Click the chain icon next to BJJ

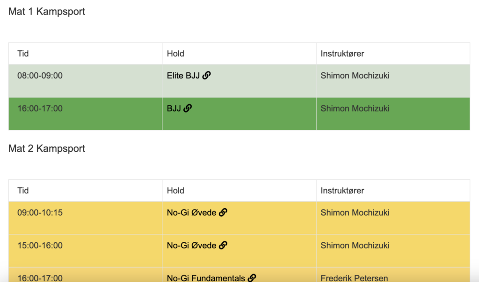click(x=188, y=108)
